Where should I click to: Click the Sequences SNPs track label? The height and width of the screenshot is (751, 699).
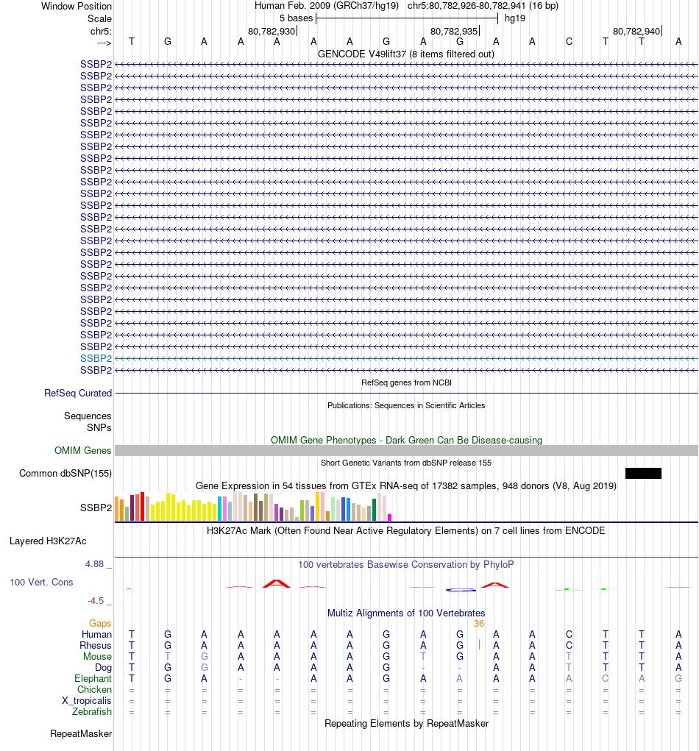tap(88, 421)
